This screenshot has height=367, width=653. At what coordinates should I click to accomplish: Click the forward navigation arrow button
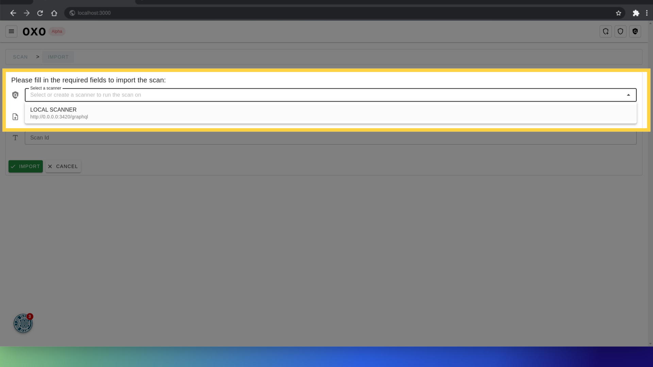pyautogui.click(x=27, y=13)
